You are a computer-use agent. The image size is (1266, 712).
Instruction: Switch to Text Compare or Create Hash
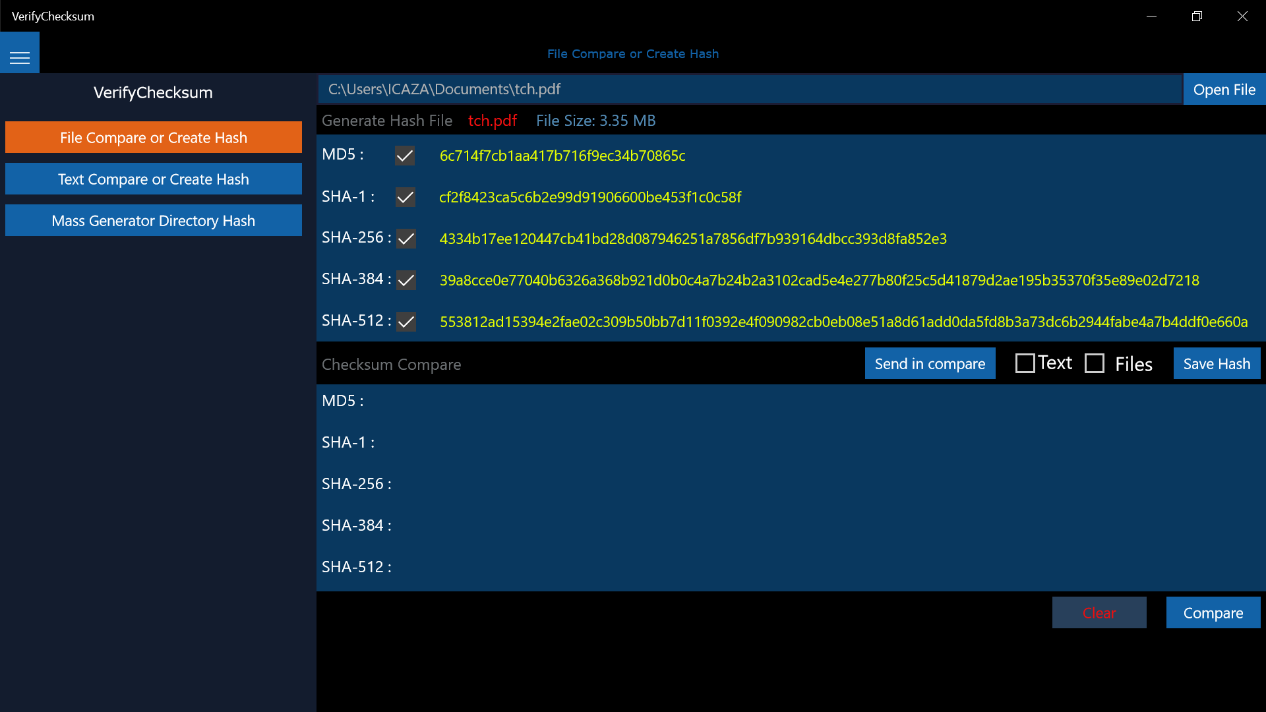(x=154, y=179)
